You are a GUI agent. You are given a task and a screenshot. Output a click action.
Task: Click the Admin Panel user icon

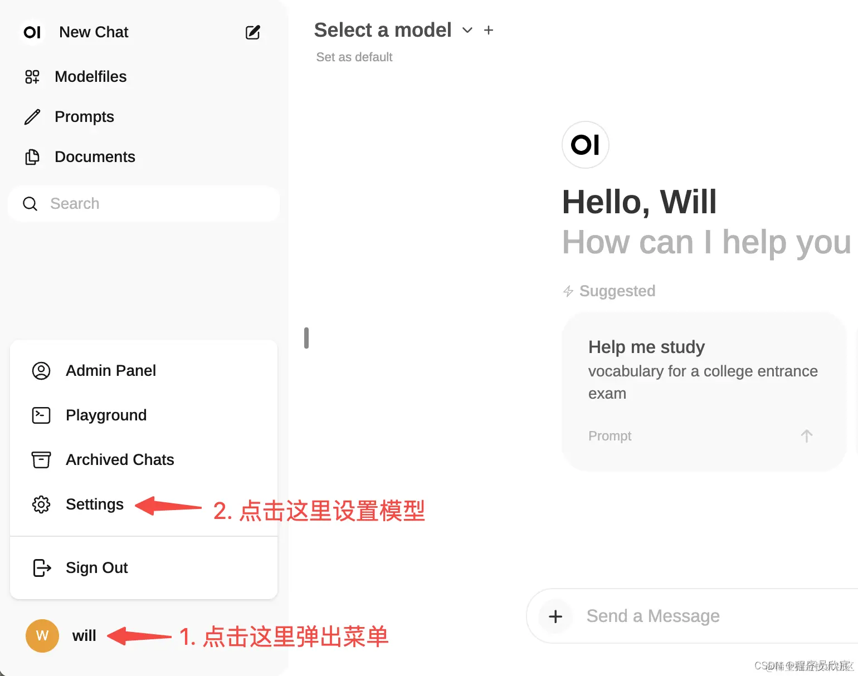pyautogui.click(x=41, y=371)
